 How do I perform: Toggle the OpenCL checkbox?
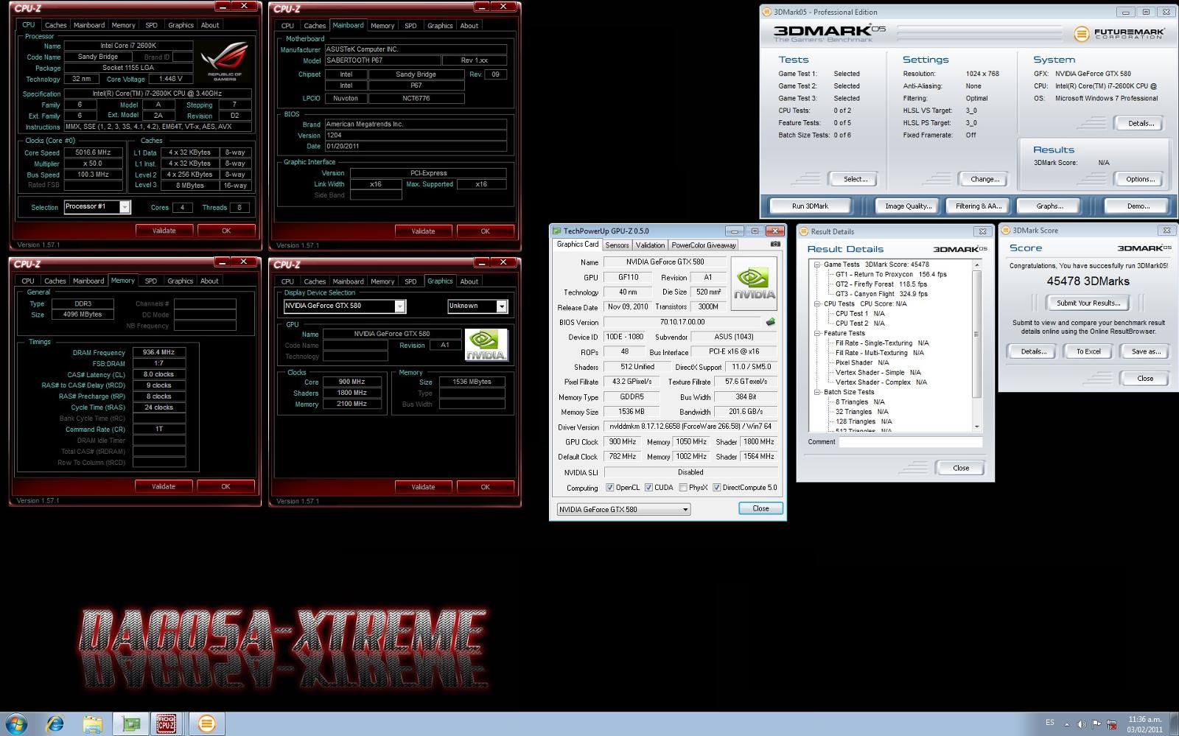tap(610, 488)
